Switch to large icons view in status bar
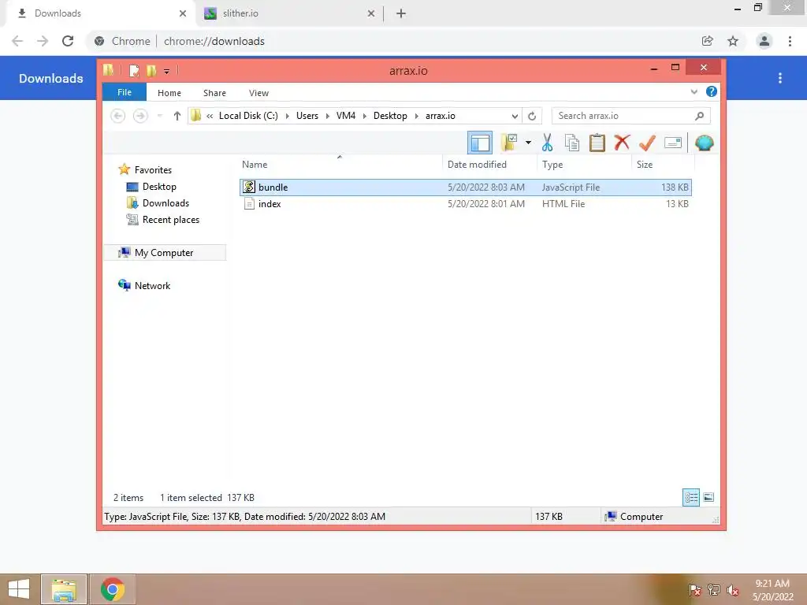The image size is (807, 605). click(x=708, y=497)
